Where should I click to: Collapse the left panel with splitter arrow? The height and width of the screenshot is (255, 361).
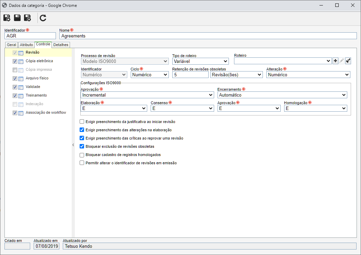point(73,145)
